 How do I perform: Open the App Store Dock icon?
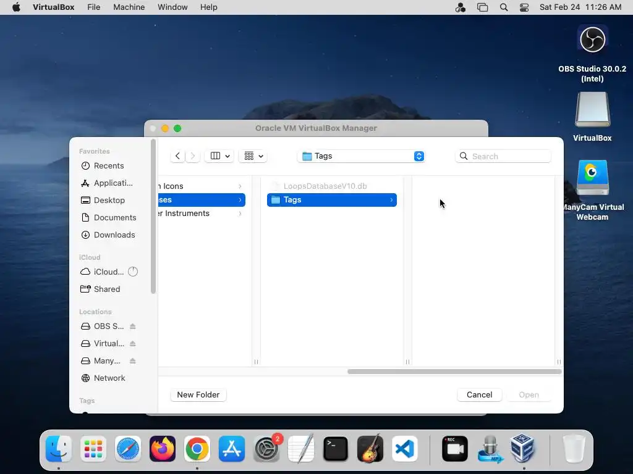point(232,449)
